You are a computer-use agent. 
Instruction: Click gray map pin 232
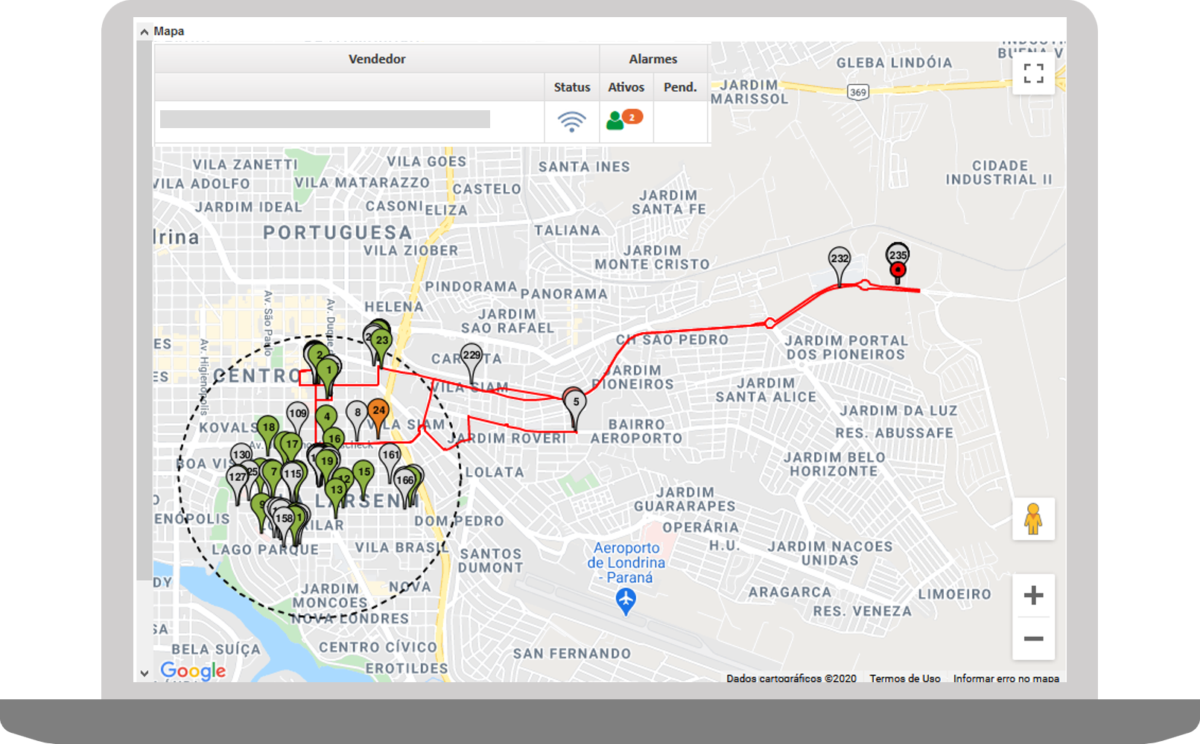pos(839,261)
